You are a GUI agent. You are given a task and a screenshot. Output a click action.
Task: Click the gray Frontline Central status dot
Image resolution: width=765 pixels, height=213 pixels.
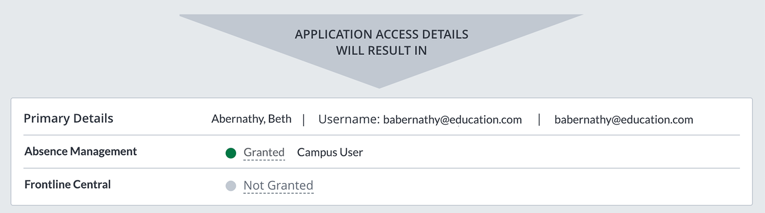coord(231,186)
